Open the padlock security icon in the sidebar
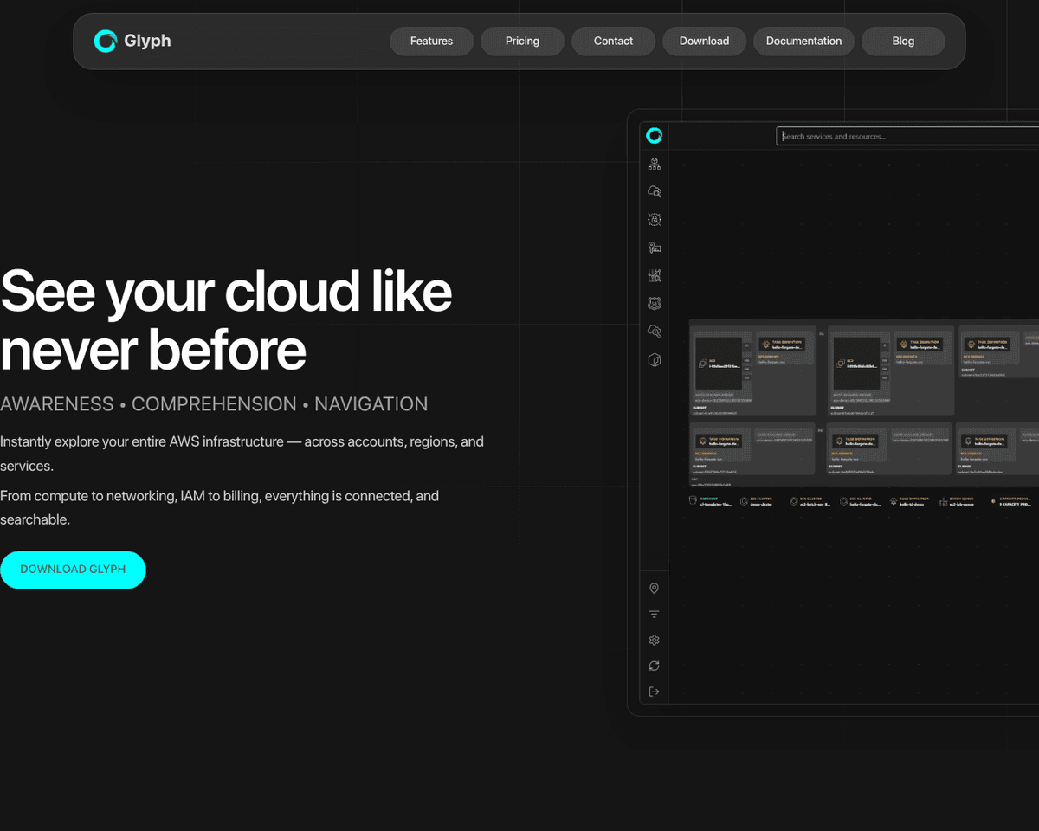Viewport: 1039px width, 831px height. 655,220
